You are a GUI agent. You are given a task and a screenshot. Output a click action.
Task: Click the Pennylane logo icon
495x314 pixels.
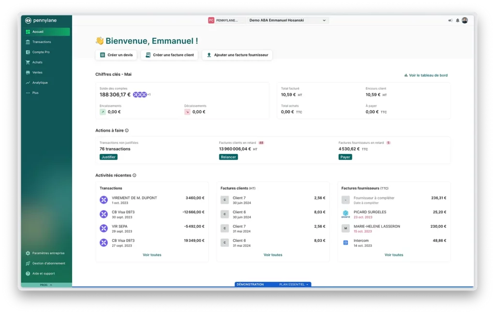point(28,20)
